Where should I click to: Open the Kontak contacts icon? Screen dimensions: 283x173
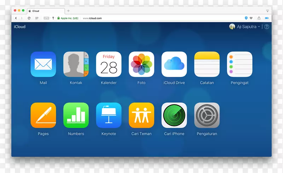76,64
